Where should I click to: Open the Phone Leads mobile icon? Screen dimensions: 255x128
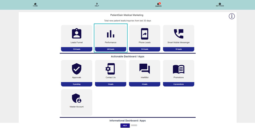click(x=145, y=34)
